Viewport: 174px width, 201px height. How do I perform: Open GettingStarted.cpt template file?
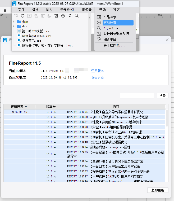pos(36,36)
